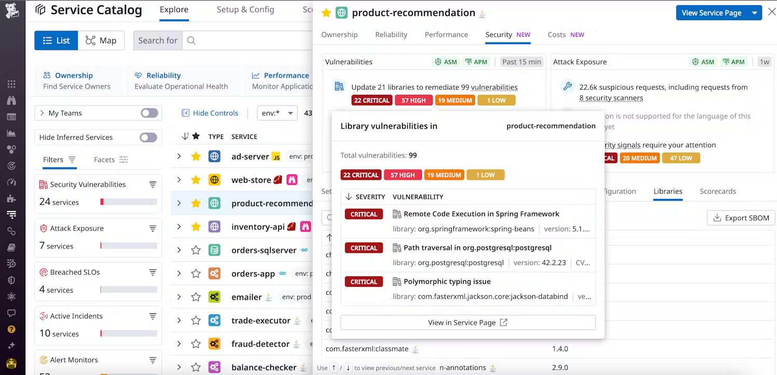Click the magnifier icon in the search bar

pos(191,40)
